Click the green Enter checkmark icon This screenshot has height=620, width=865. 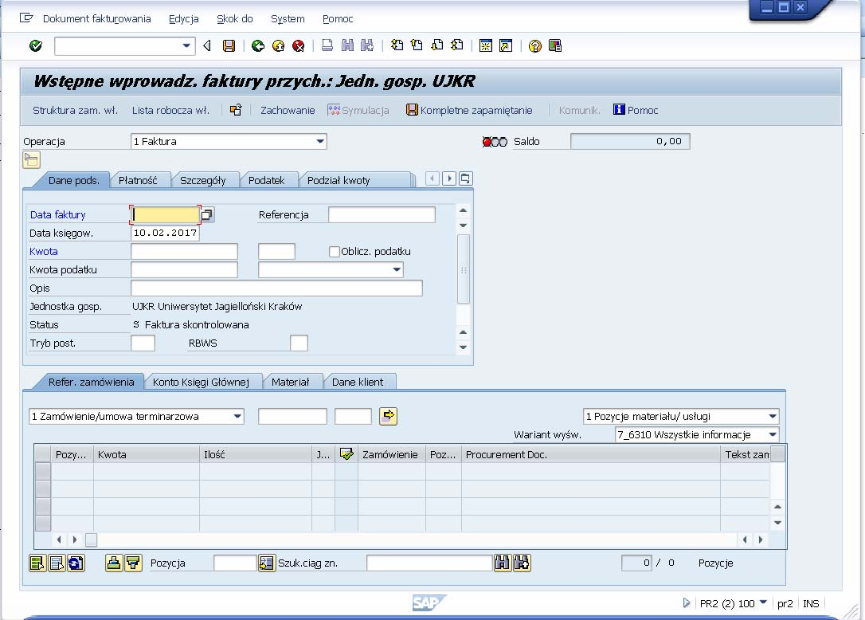coord(36,46)
